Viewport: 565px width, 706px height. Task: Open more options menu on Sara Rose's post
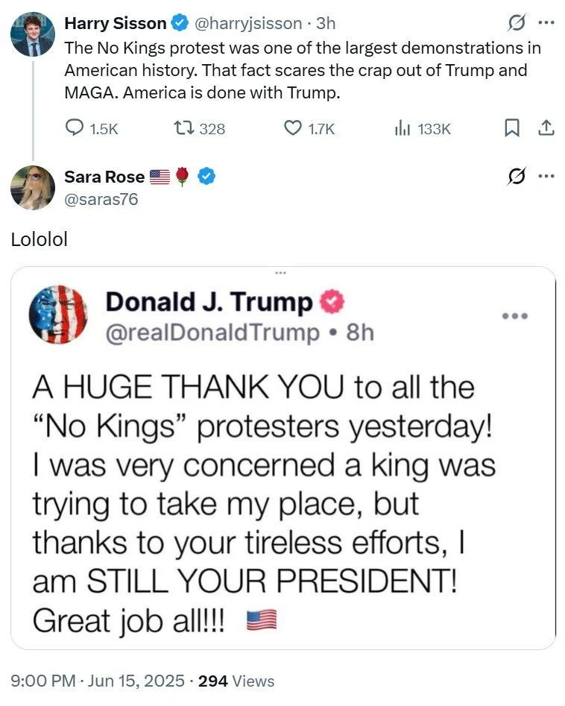546,177
